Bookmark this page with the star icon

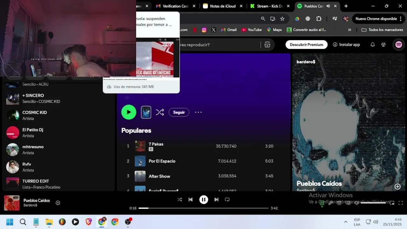tap(282, 19)
